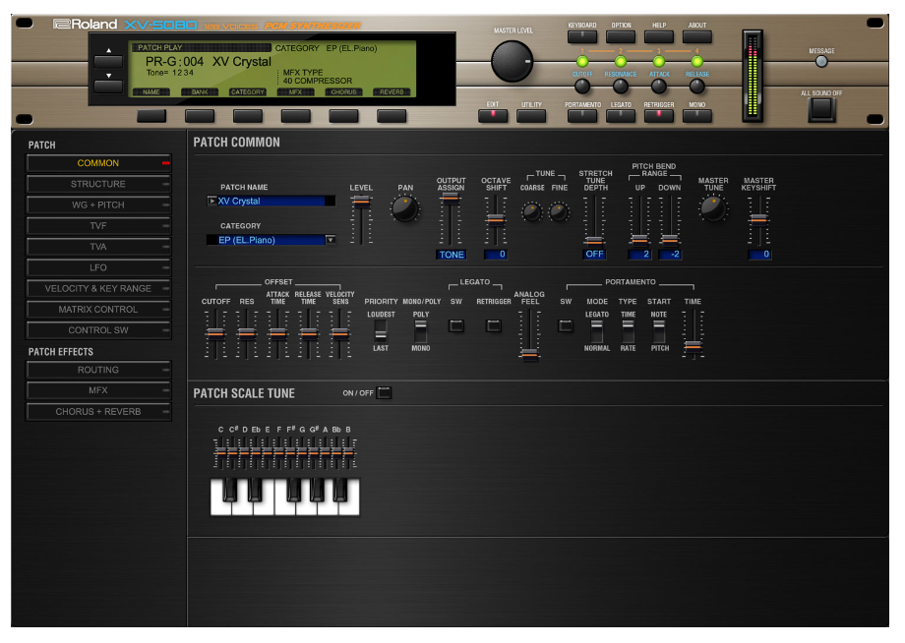This screenshot has width=905, height=643.
Task: Click the MASTER KEYSHIFT slider
Action: click(758, 219)
